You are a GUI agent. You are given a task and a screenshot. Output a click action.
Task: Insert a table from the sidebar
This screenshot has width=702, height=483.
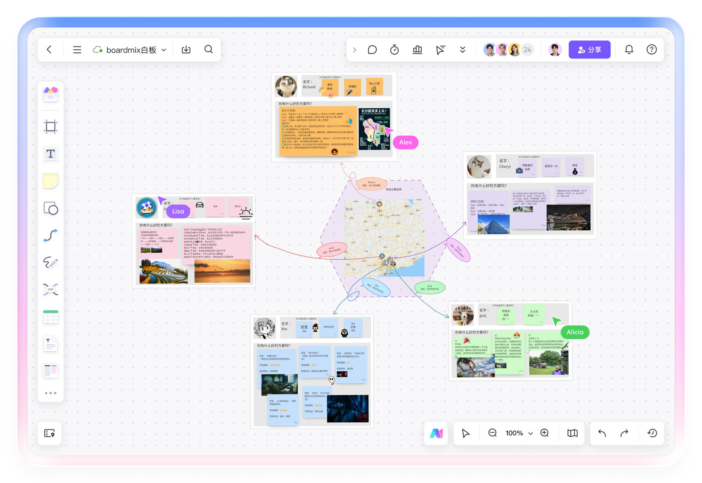(51, 317)
